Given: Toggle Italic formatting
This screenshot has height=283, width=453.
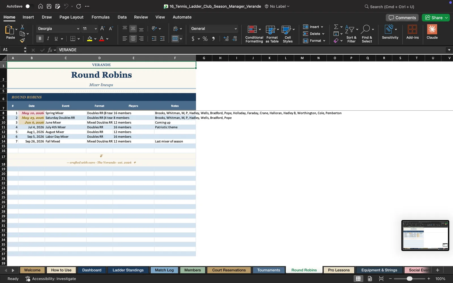Looking at the screenshot, I should 48,39.
